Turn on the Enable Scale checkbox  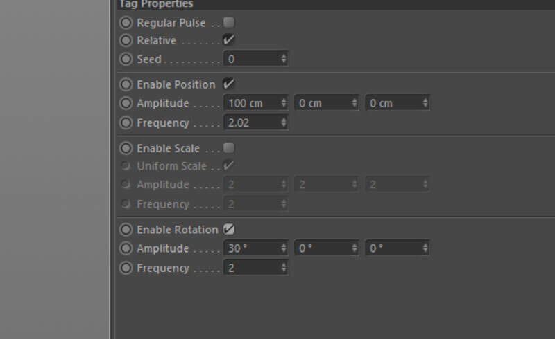point(229,148)
